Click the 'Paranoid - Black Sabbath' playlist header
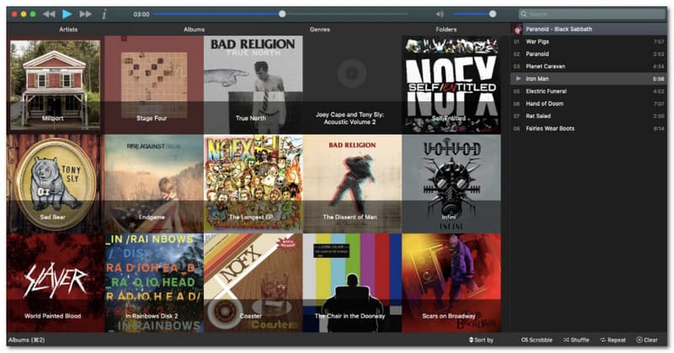This screenshot has height=353, width=674. 588,29
